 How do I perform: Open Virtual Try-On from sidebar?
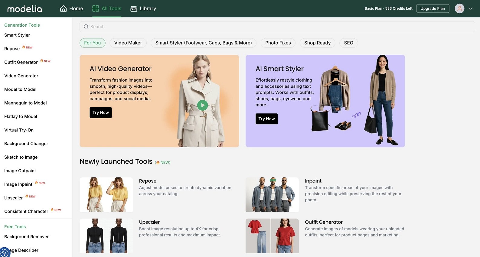(19, 130)
